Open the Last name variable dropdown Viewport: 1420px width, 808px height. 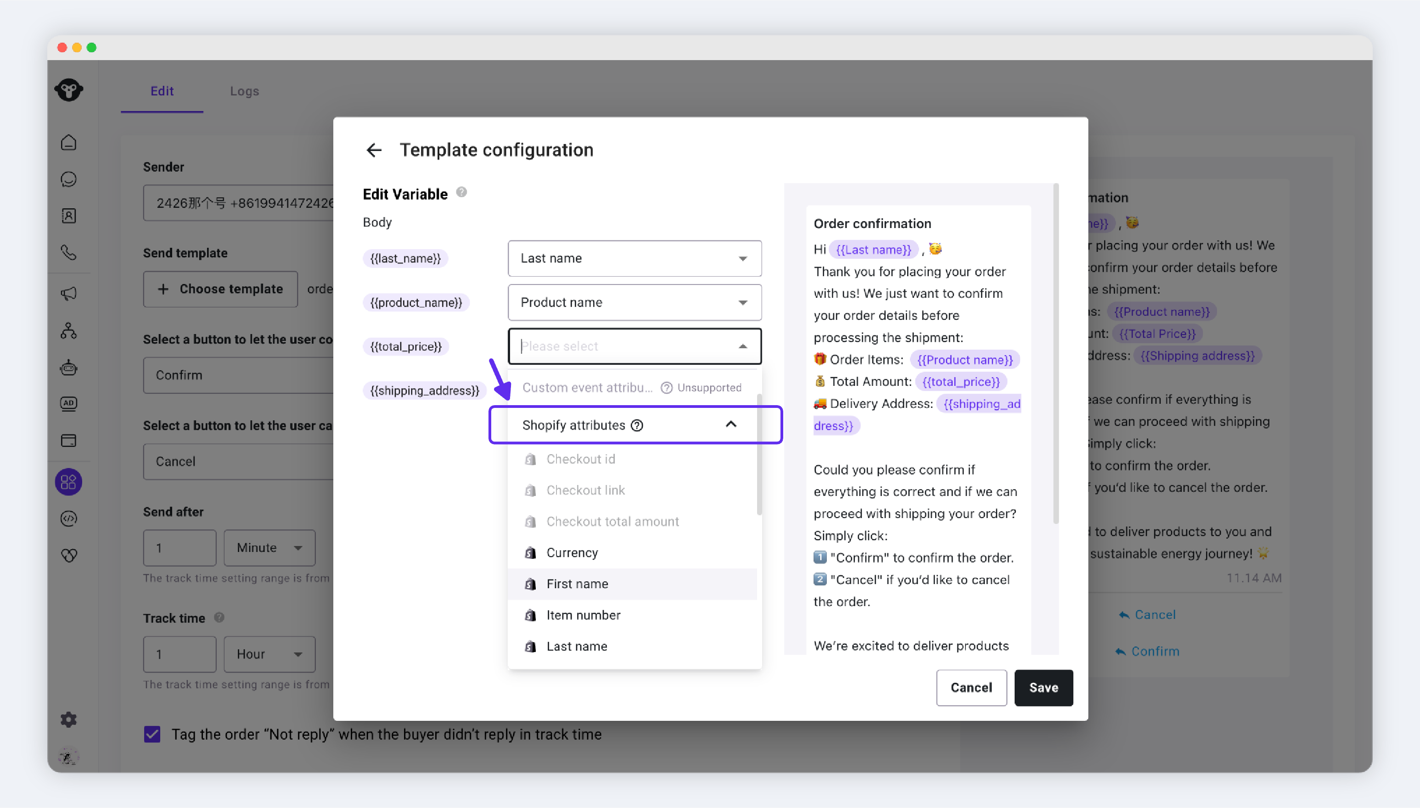click(x=634, y=258)
